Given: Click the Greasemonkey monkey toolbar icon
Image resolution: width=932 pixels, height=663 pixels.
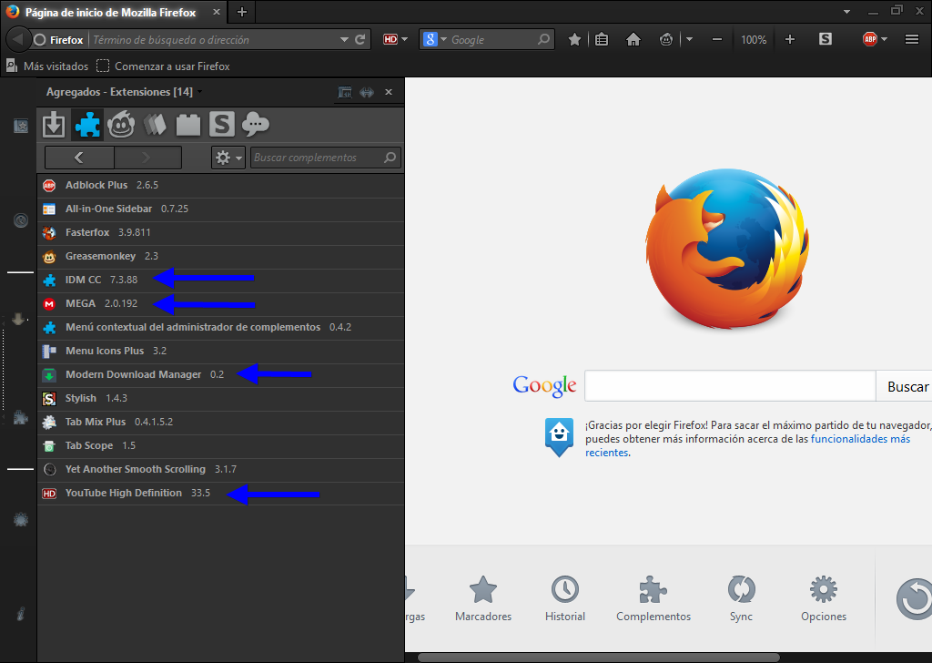Looking at the screenshot, I should pos(666,40).
